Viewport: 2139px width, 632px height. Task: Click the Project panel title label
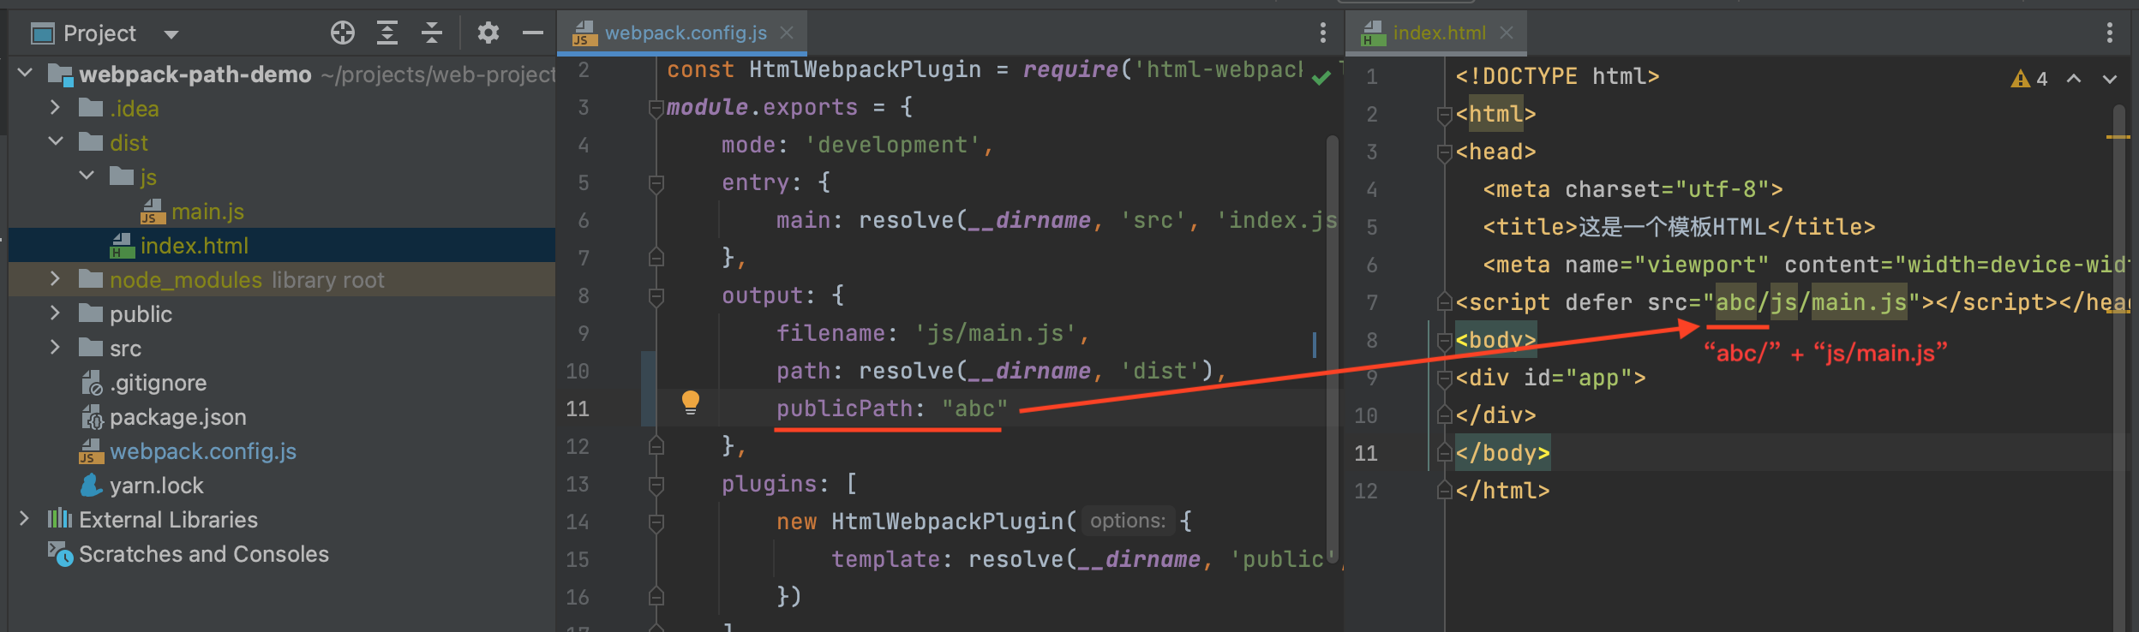pos(99,33)
